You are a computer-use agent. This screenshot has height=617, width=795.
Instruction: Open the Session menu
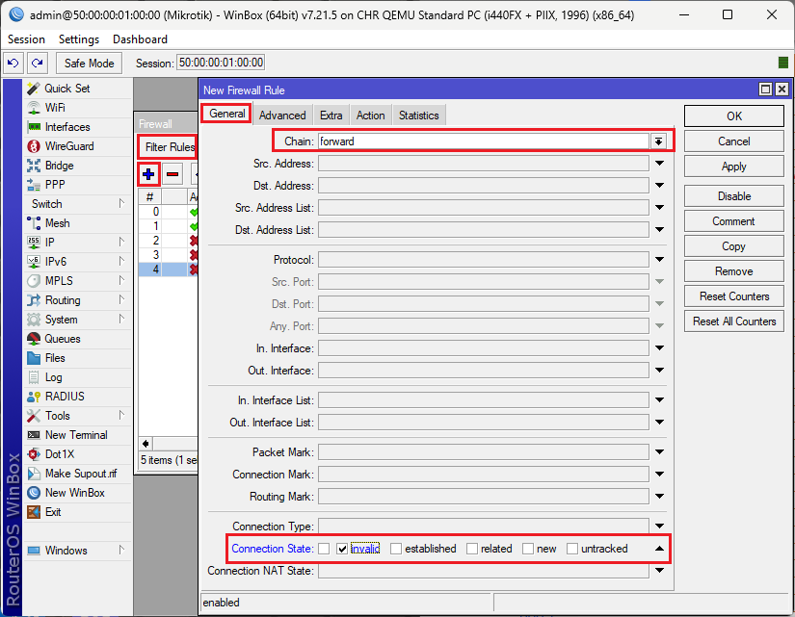(26, 39)
